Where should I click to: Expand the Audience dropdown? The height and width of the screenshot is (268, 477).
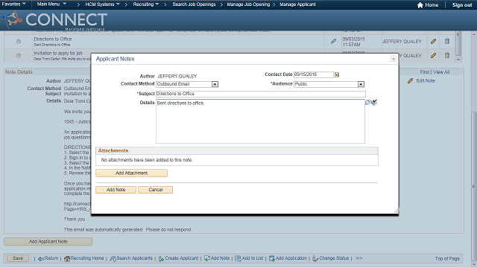(361, 84)
